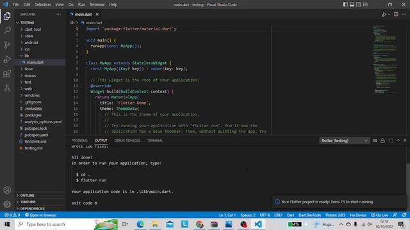Click Dart DevTools in status bar
The width and height of the screenshot is (410, 230).
[x=309, y=215]
